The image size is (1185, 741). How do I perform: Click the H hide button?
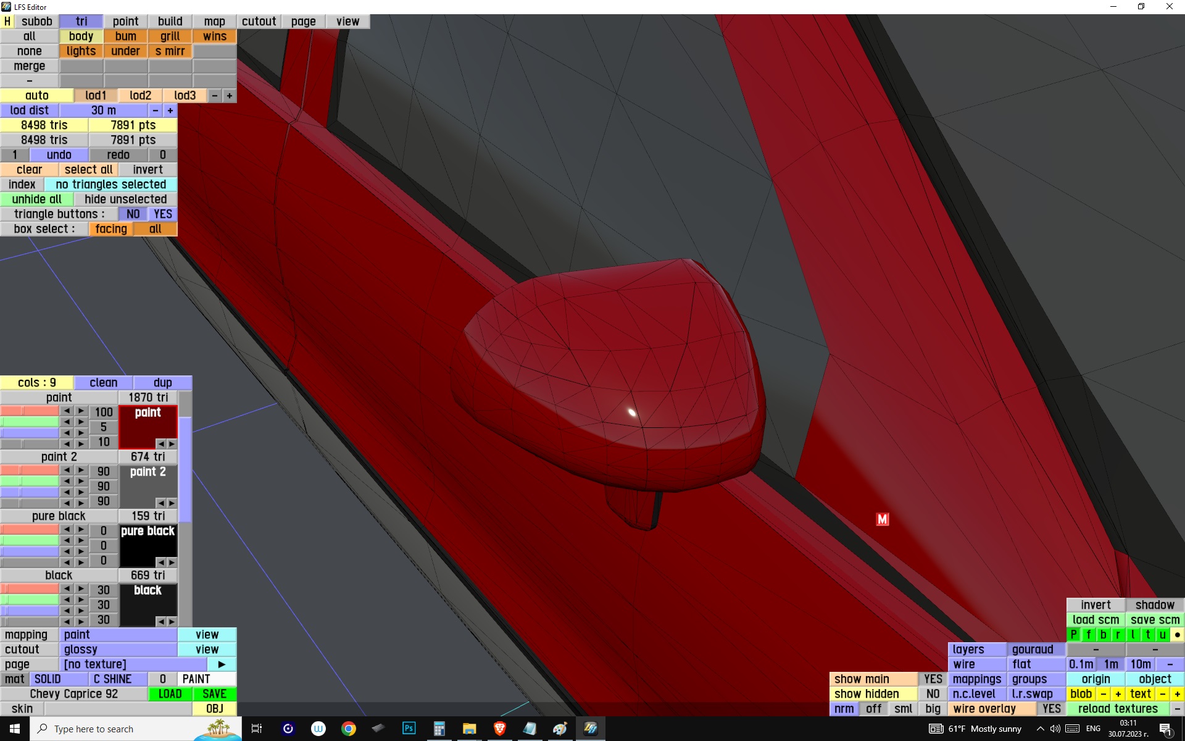[x=7, y=22]
